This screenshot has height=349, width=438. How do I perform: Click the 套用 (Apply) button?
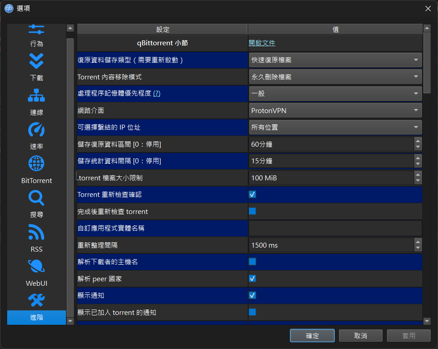[409, 336]
